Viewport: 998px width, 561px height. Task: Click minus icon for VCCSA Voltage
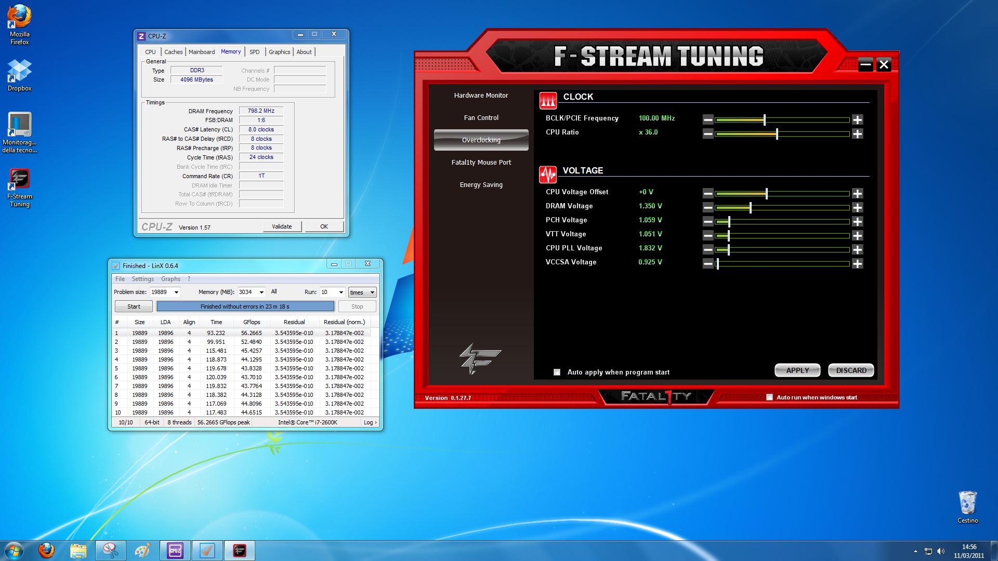[x=708, y=264]
